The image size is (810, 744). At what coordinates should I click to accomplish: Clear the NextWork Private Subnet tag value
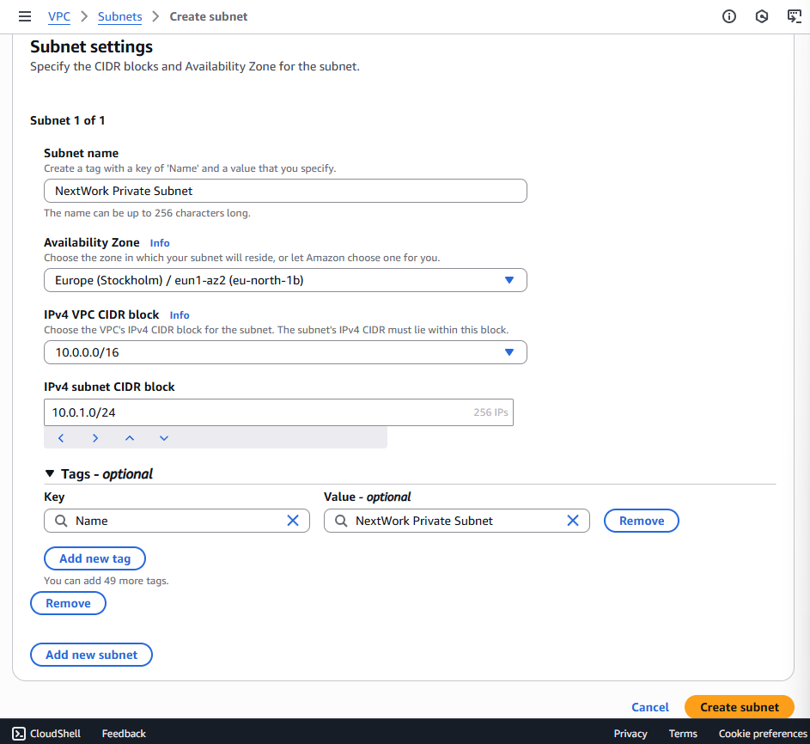click(x=572, y=521)
